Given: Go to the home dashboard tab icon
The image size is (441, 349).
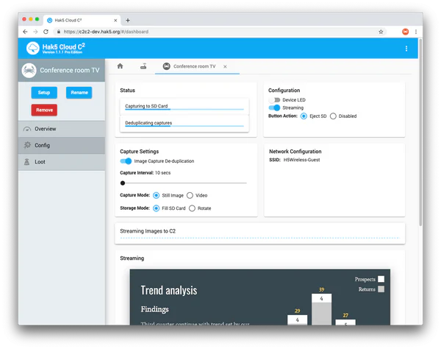Looking at the screenshot, I should (x=120, y=66).
